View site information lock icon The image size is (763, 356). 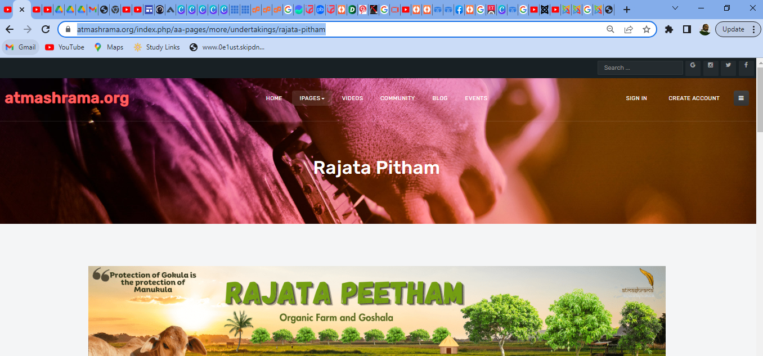(68, 29)
